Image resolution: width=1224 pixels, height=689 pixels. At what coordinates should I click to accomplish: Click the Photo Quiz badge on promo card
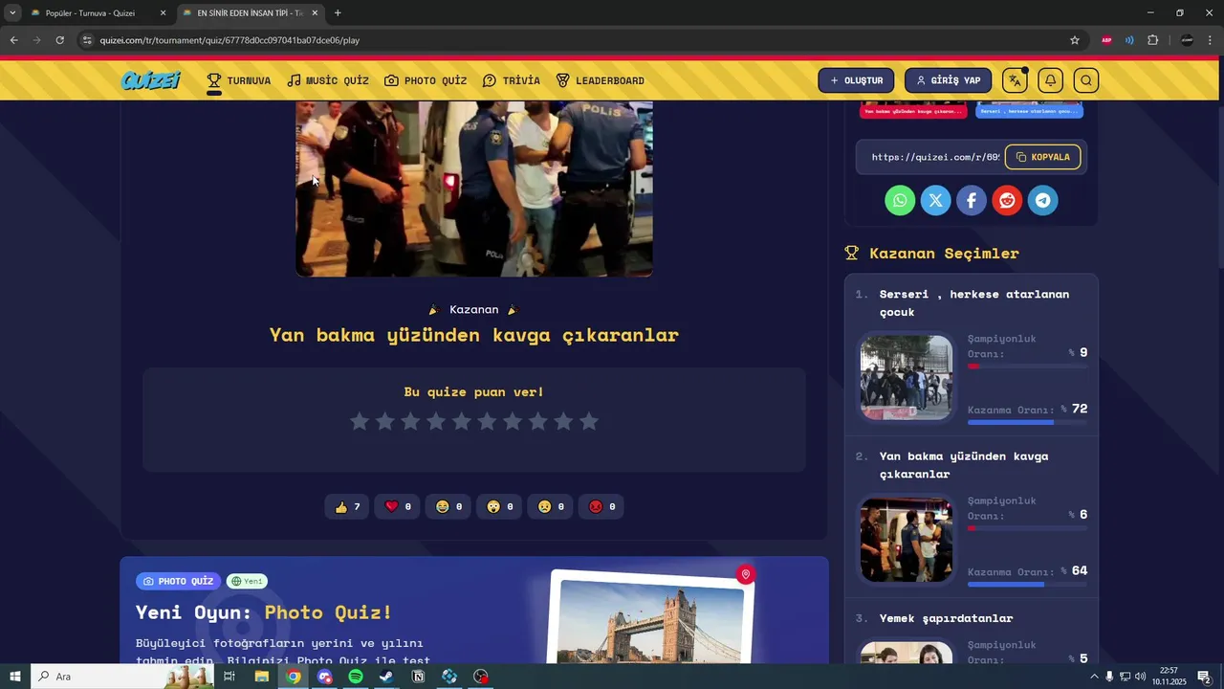pyautogui.click(x=179, y=581)
